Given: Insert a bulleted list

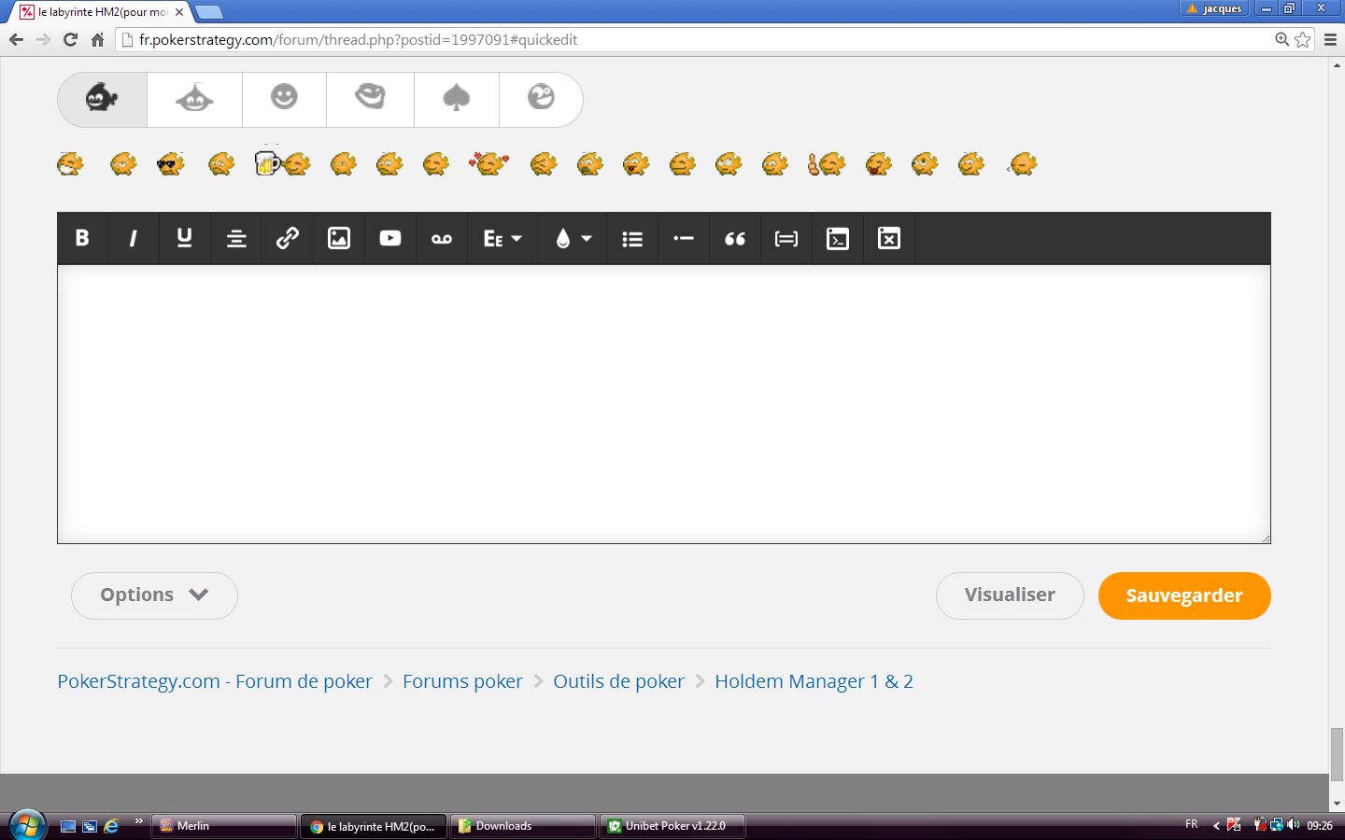Looking at the screenshot, I should click(x=632, y=238).
